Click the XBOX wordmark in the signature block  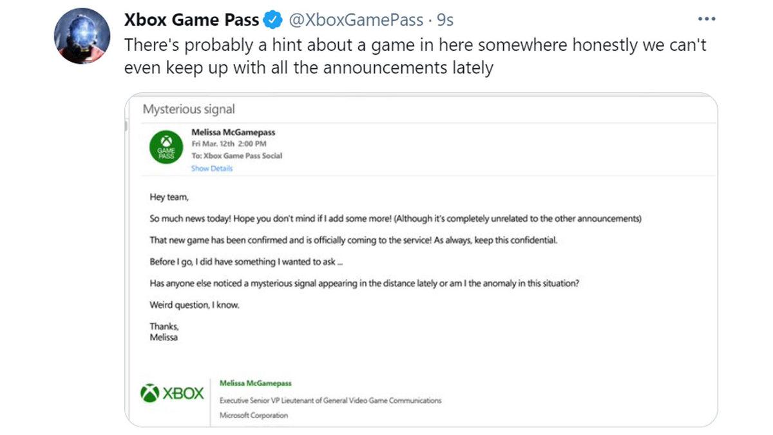(185, 393)
